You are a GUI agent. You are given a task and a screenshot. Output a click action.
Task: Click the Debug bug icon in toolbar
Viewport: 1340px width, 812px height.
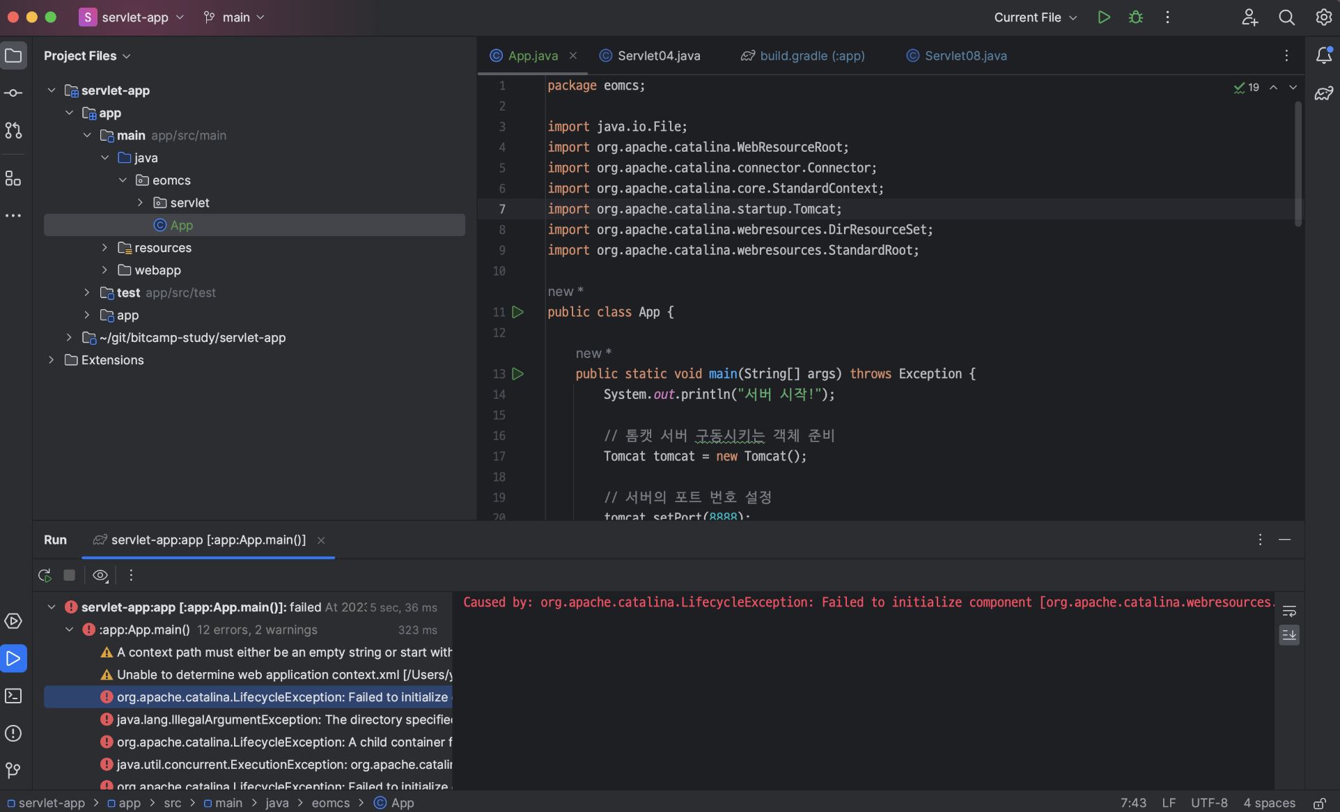pos(1136,17)
